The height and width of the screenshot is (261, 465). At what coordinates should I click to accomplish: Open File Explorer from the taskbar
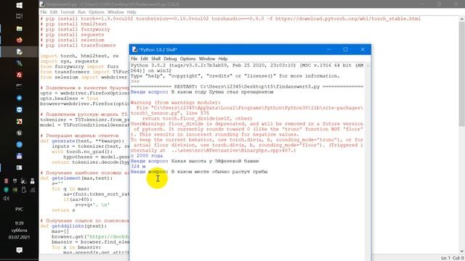20,28
